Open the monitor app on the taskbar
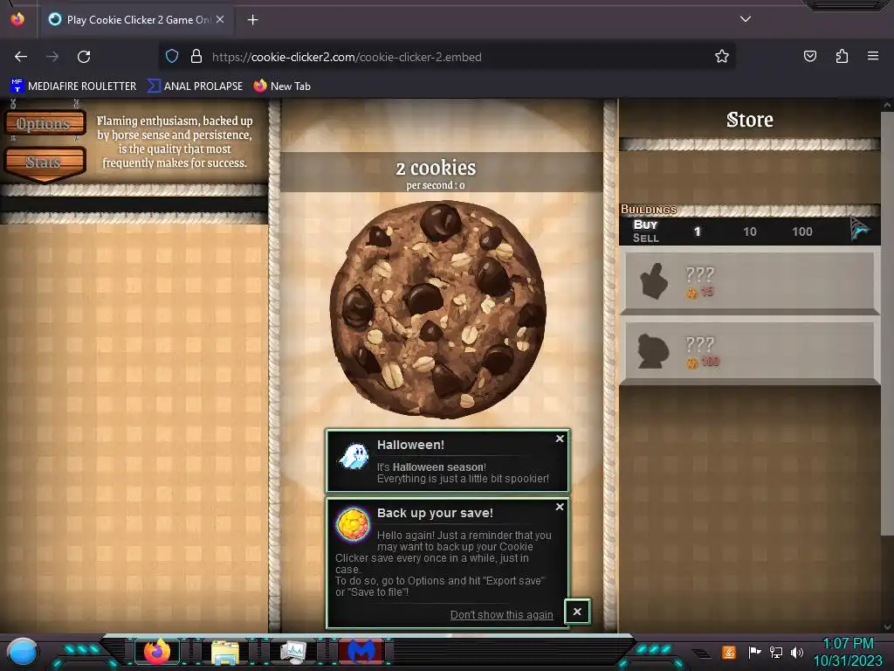 (x=293, y=652)
